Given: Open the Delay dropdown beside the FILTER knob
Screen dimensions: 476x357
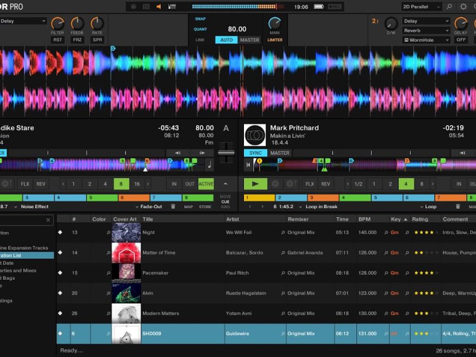Looking at the screenshot, I should tap(23, 21).
